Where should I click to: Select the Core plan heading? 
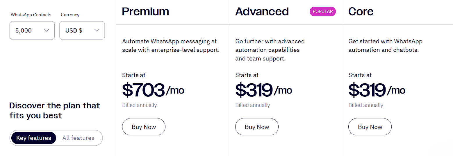coord(361,12)
